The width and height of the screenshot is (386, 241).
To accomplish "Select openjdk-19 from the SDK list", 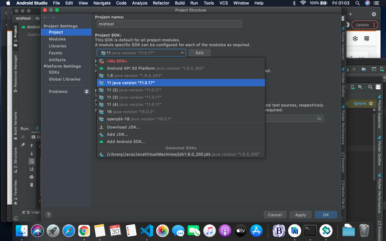I will [x=181, y=119].
